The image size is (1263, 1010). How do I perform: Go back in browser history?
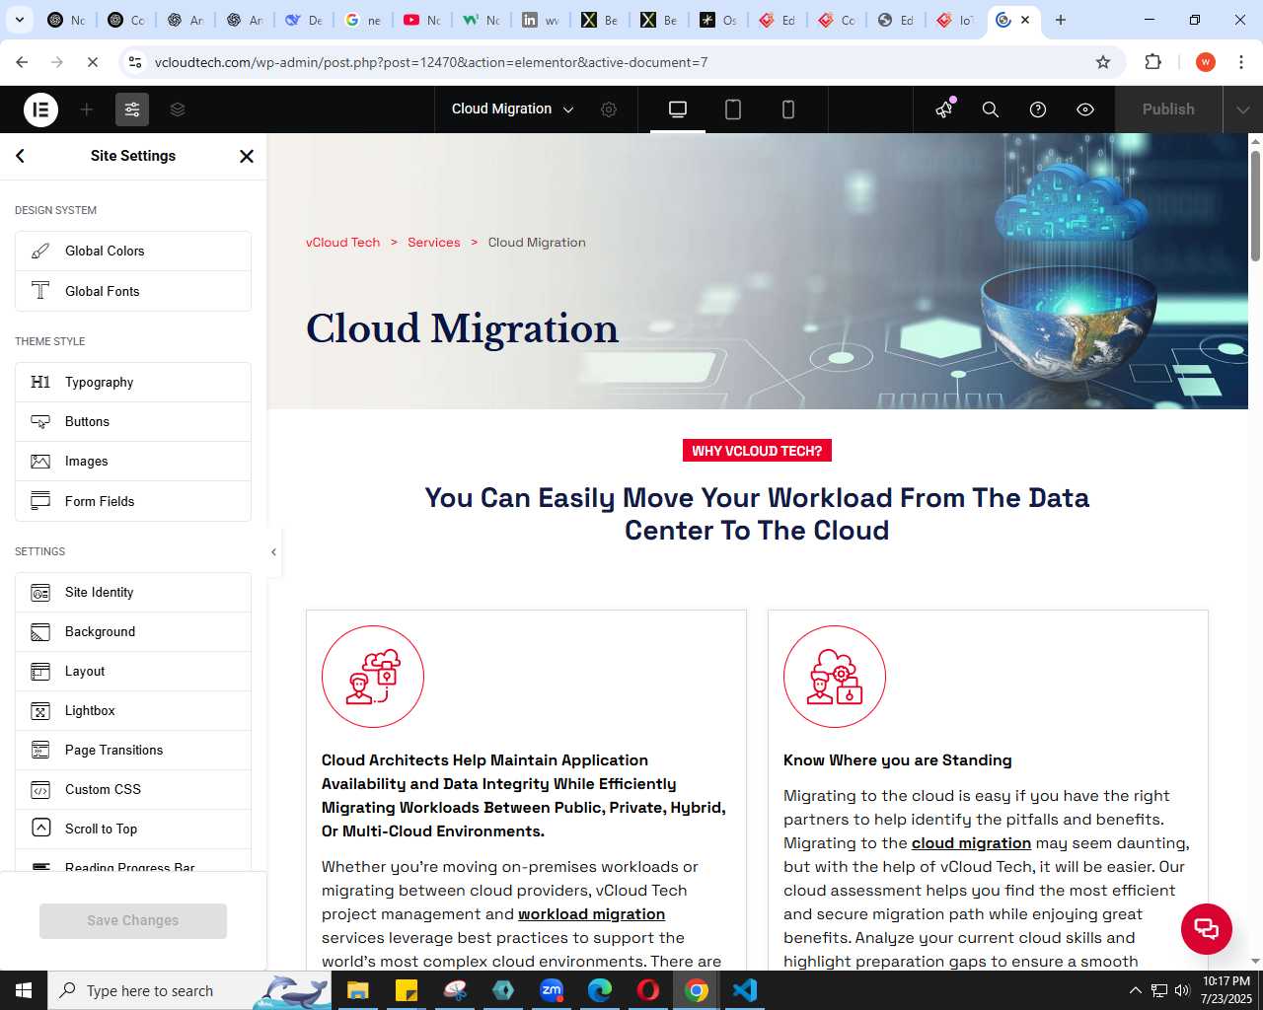pyautogui.click(x=22, y=62)
